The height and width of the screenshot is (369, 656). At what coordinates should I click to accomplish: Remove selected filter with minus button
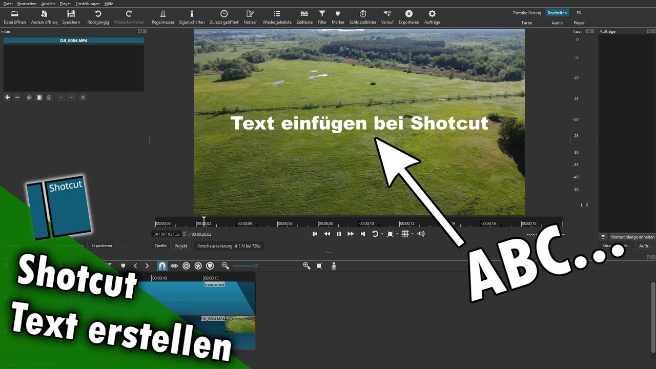coord(17,97)
